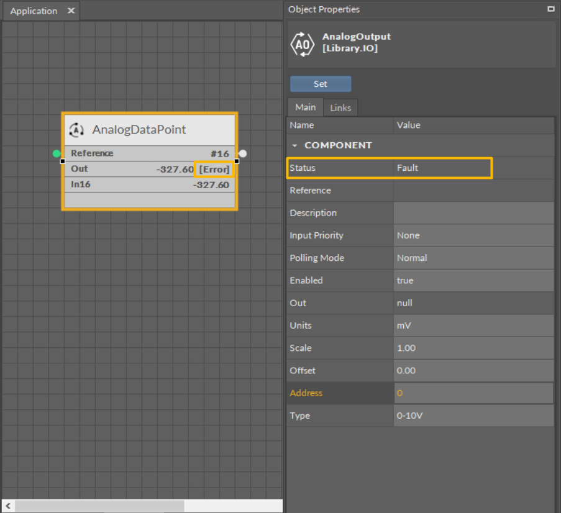Click the horizontal scrollbar left arrow
The height and width of the screenshot is (513, 561).
pyautogui.click(x=8, y=506)
